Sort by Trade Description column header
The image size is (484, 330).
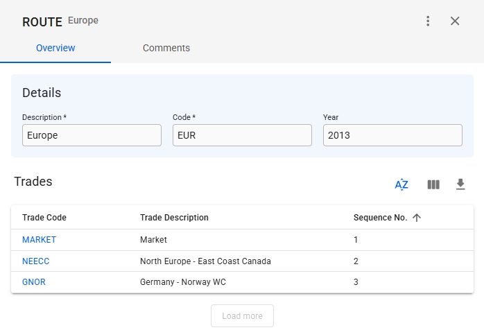click(174, 218)
